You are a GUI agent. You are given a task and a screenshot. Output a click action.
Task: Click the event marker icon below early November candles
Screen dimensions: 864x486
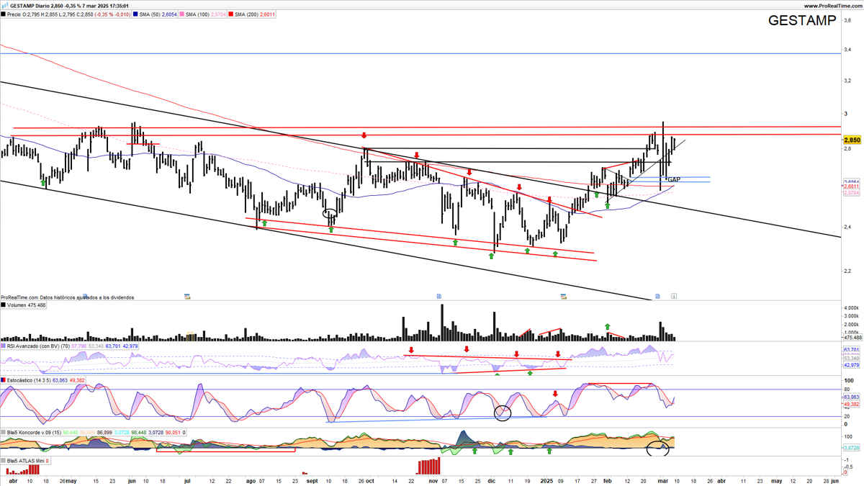438,295
